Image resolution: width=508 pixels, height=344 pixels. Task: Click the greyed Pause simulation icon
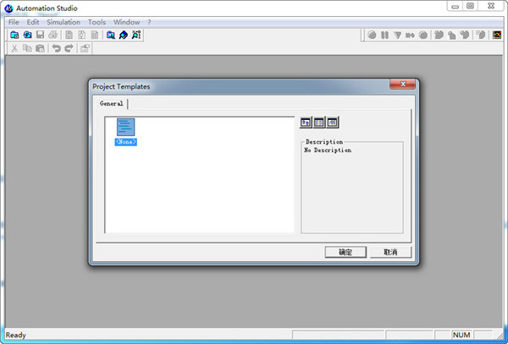click(x=384, y=35)
